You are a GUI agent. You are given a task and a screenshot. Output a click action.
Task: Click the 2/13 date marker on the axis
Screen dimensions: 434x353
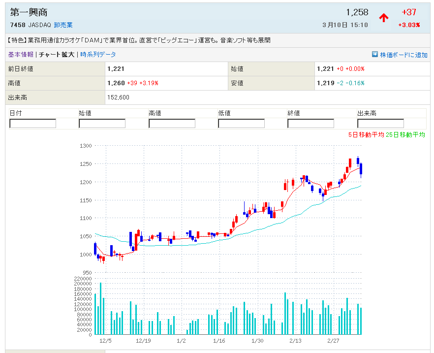[295, 341]
